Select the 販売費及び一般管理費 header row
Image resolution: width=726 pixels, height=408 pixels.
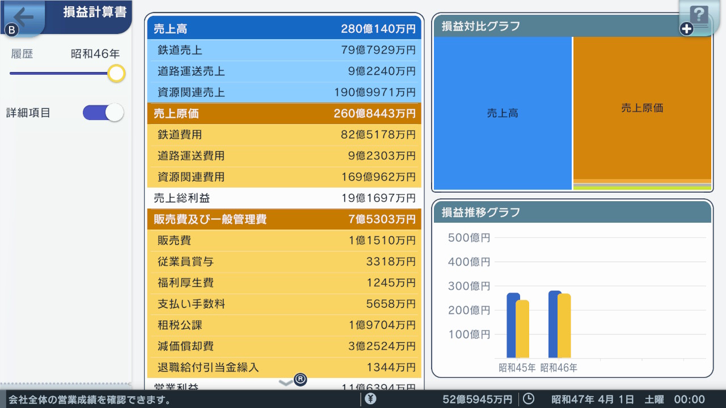click(x=284, y=219)
